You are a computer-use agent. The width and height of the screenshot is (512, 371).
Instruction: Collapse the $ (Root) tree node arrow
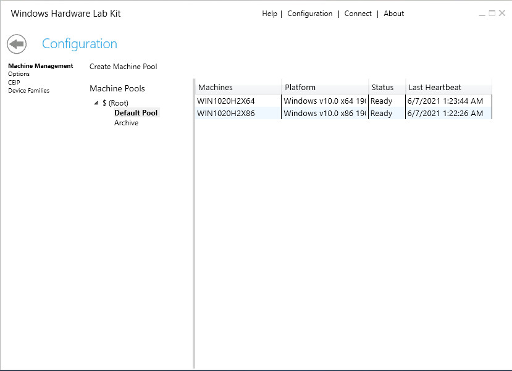[x=96, y=103]
